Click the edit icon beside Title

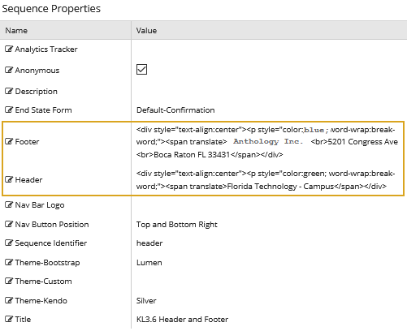pos(9,319)
